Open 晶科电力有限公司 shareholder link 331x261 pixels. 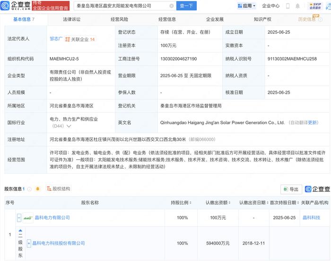click(x=52, y=217)
